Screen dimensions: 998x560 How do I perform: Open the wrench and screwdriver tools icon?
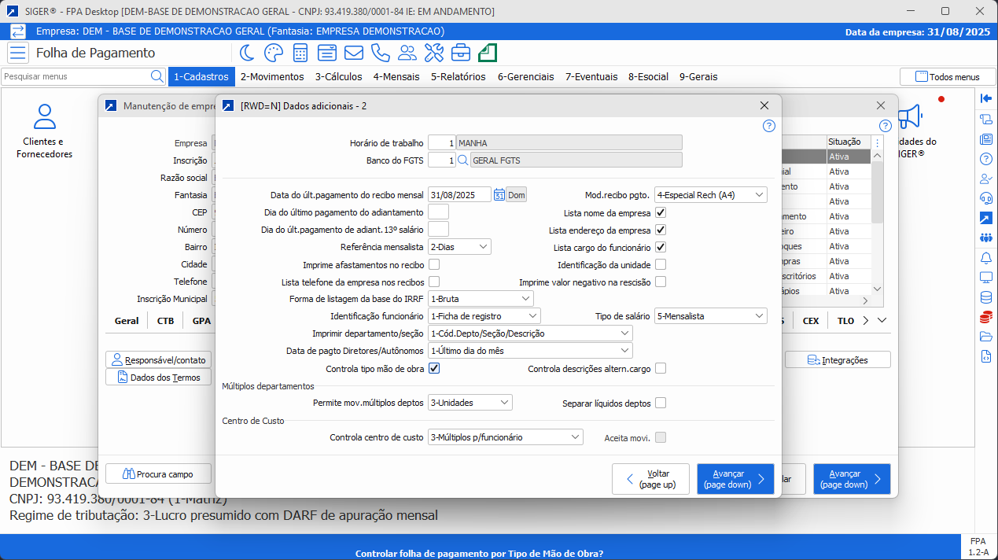click(x=434, y=53)
